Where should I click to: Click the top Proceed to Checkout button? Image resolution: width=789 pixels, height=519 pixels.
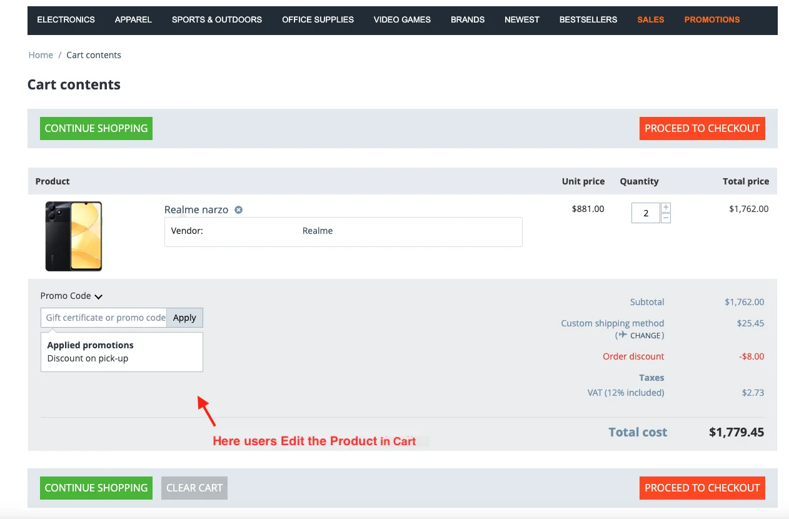tap(702, 128)
